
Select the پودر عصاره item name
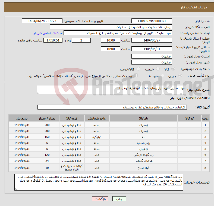tap(143, 143)
